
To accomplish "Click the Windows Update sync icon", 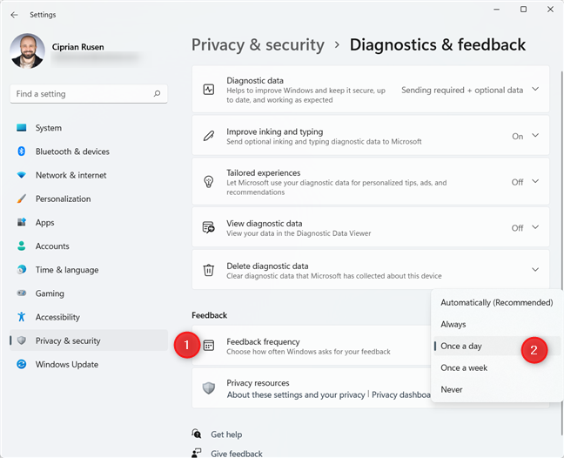I will [22, 365].
